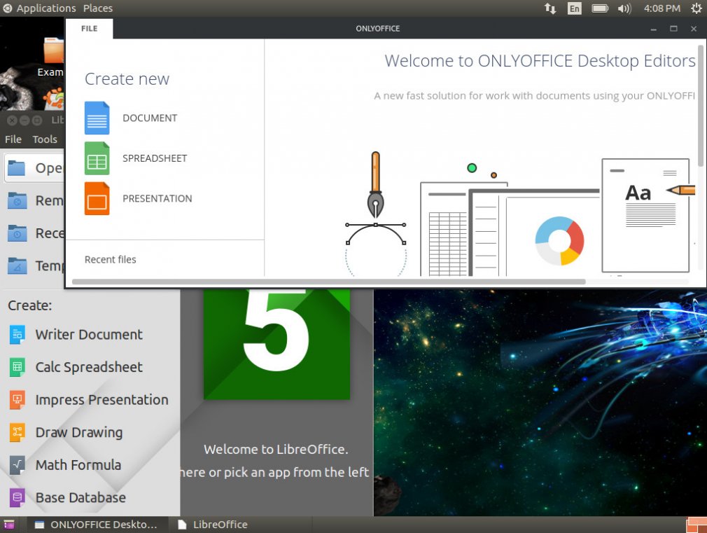Click the network connection indicator icon
The height and width of the screenshot is (533, 707).
(550, 8)
